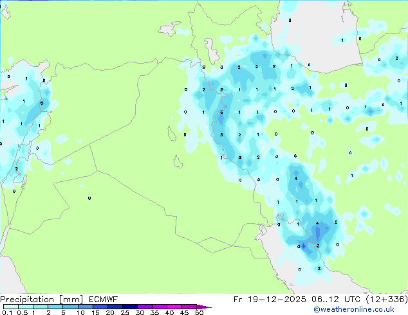This screenshot has height=315, width=408.
Task: Select the 2–5 mm legend color box
Action: (55, 307)
